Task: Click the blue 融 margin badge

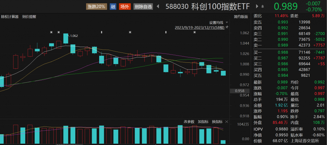Action: pos(113,7)
